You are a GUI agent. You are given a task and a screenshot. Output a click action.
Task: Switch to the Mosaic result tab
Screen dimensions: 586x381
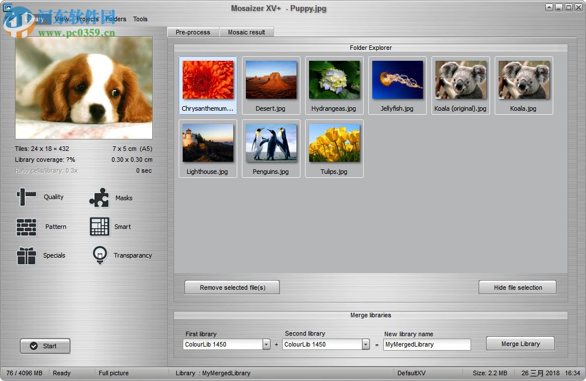[247, 32]
